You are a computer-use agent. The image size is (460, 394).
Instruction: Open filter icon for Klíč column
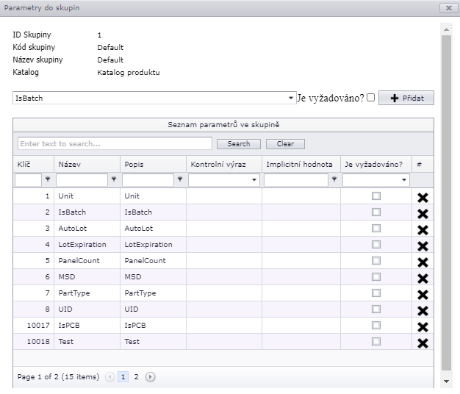click(x=48, y=179)
